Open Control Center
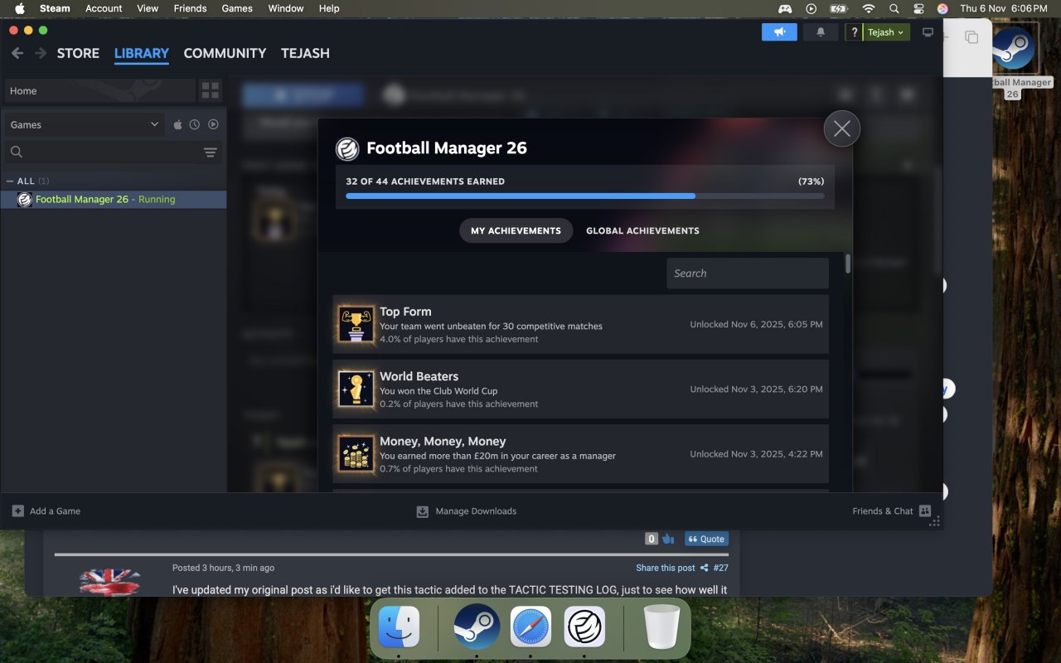Viewport: 1061px width, 663px height. [x=918, y=8]
